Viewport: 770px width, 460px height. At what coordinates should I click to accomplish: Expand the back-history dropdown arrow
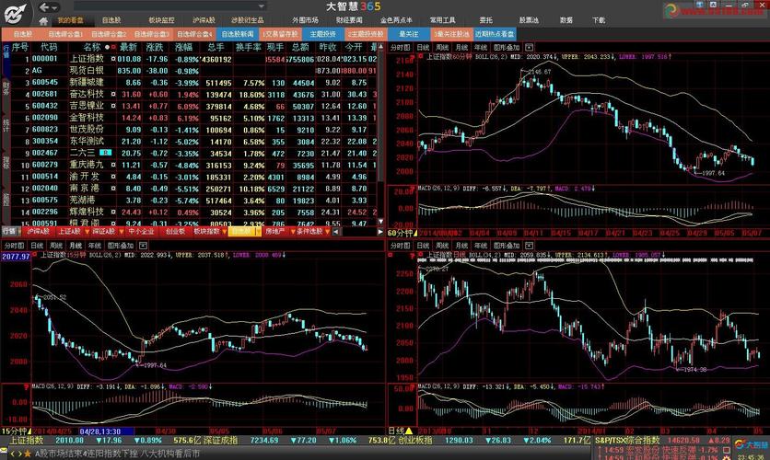pos(55,7)
